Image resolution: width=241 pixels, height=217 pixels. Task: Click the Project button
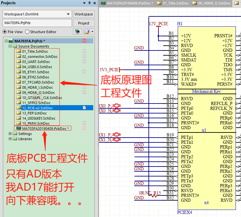pyautogui.click(x=84, y=23)
